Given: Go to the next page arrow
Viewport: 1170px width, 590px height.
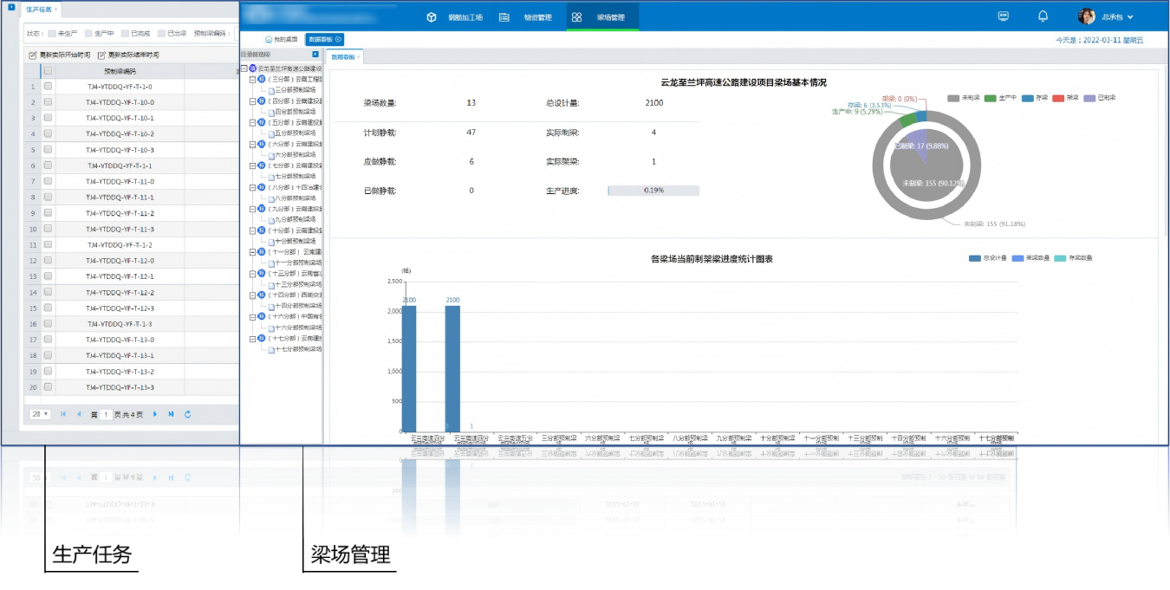Looking at the screenshot, I should click(155, 415).
